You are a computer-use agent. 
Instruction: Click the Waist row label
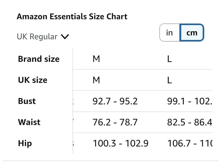pyautogui.click(x=29, y=122)
